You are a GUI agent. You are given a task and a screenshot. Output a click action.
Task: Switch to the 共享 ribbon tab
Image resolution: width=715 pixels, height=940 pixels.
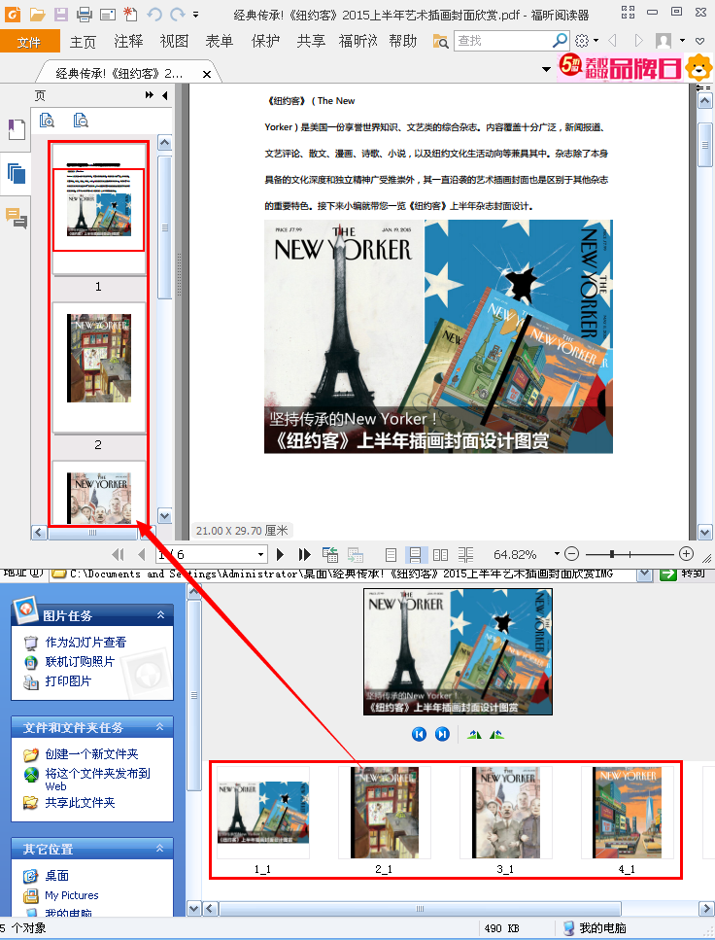click(x=311, y=42)
